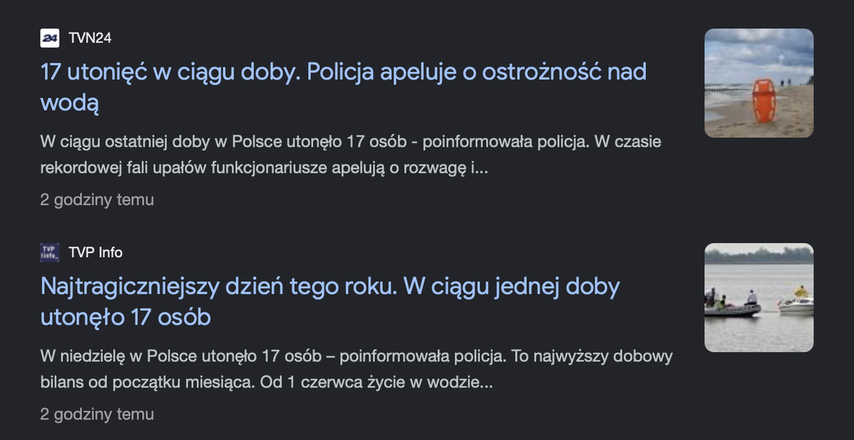
Task: Open the '17 utonięć w ciągu doby' headline
Action: pyautogui.click(x=344, y=87)
